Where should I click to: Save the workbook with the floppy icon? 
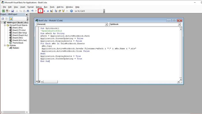pyautogui.click(x=12, y=11)
